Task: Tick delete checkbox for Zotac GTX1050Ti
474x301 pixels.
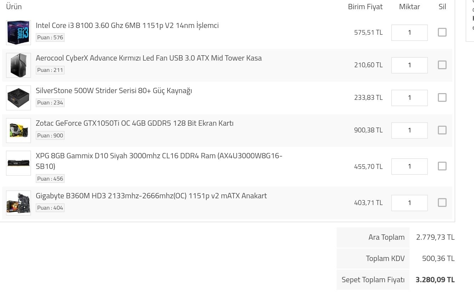Action: (442, 130)
